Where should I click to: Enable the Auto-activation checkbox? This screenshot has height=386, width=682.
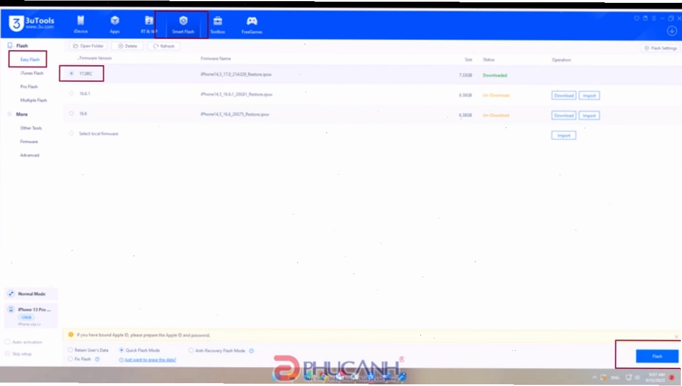tap(7, 342)
